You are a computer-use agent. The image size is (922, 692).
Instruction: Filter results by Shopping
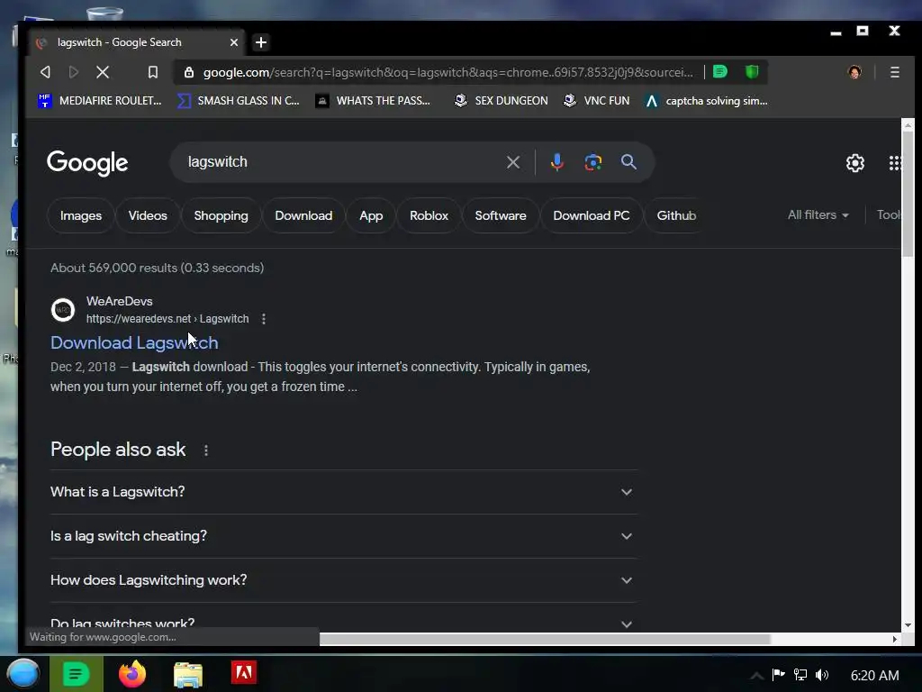(x=221, y=216)
